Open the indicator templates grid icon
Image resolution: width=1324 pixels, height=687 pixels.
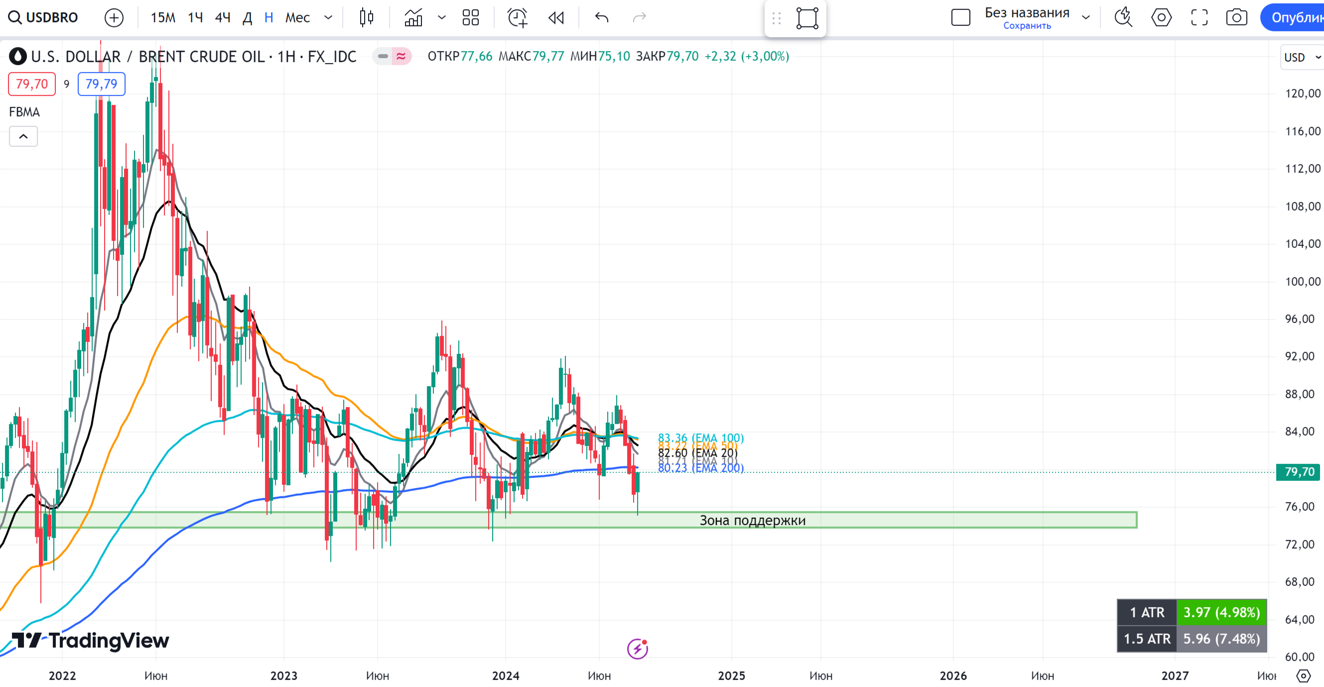point(470,17)
